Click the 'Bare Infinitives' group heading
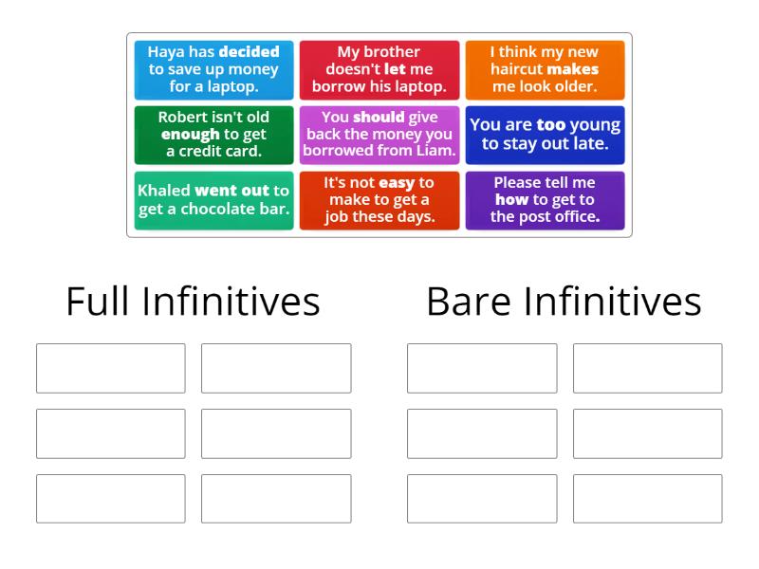This screenshot has height=569, width=759. [x=565, y=302]
